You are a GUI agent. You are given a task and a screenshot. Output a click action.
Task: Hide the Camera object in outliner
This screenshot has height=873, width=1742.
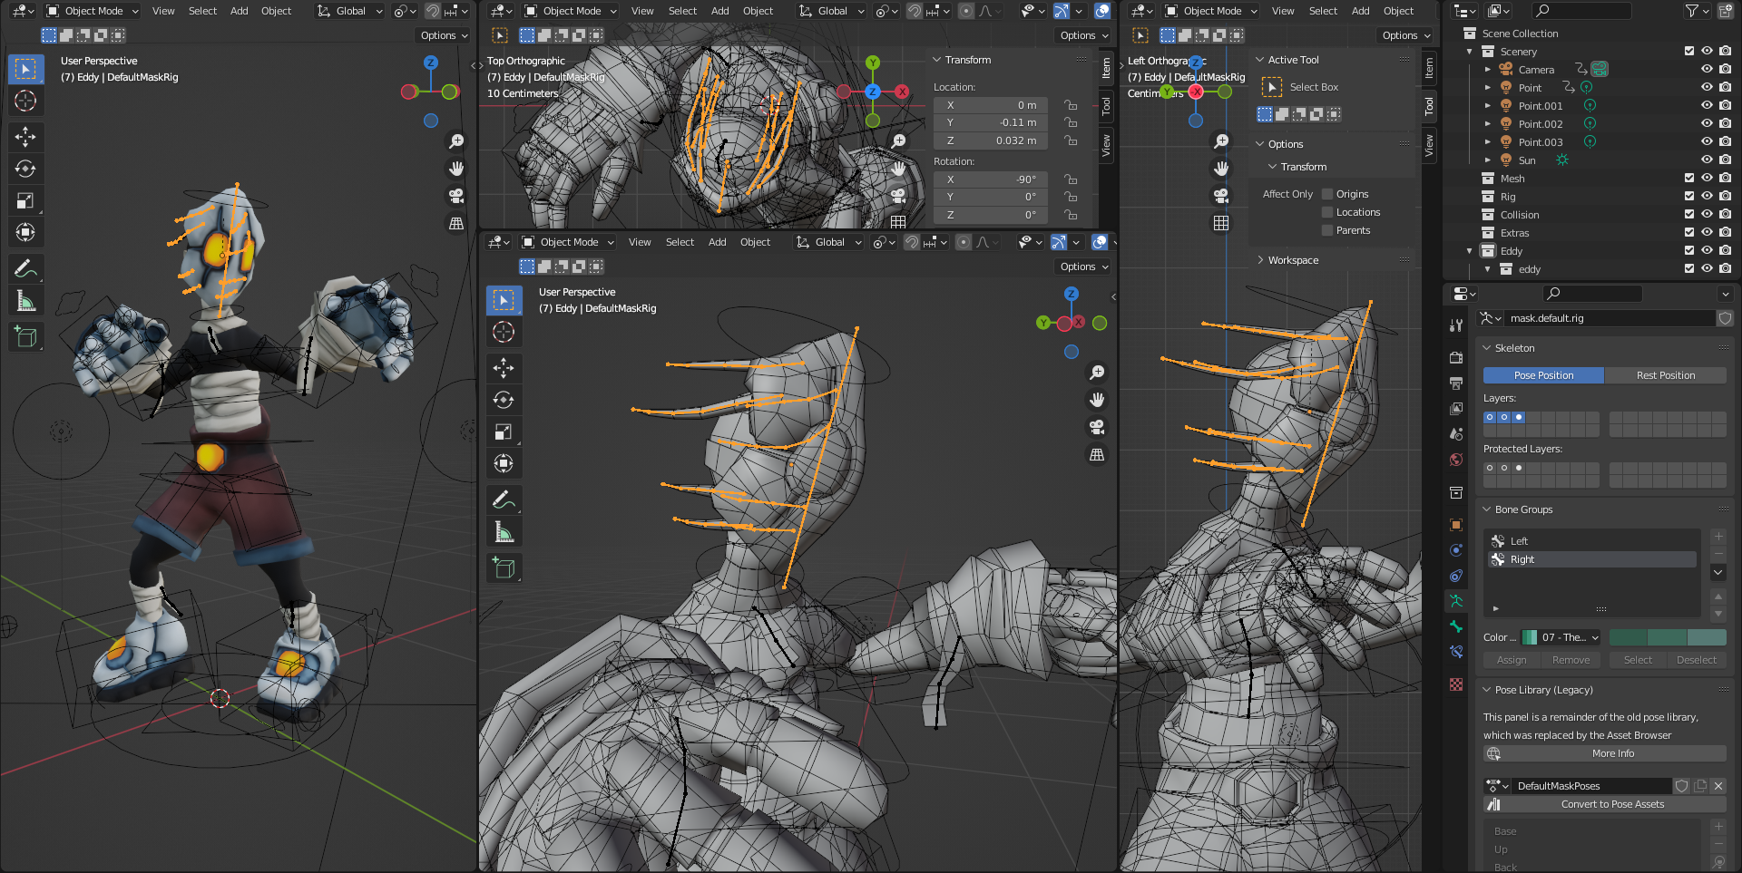tap(1707, 70)
